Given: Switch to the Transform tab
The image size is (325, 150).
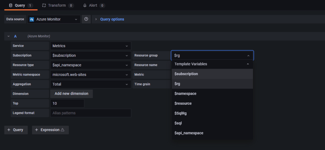Looking at the screenshot, I should pyautogui.click(x=58, y=6).
